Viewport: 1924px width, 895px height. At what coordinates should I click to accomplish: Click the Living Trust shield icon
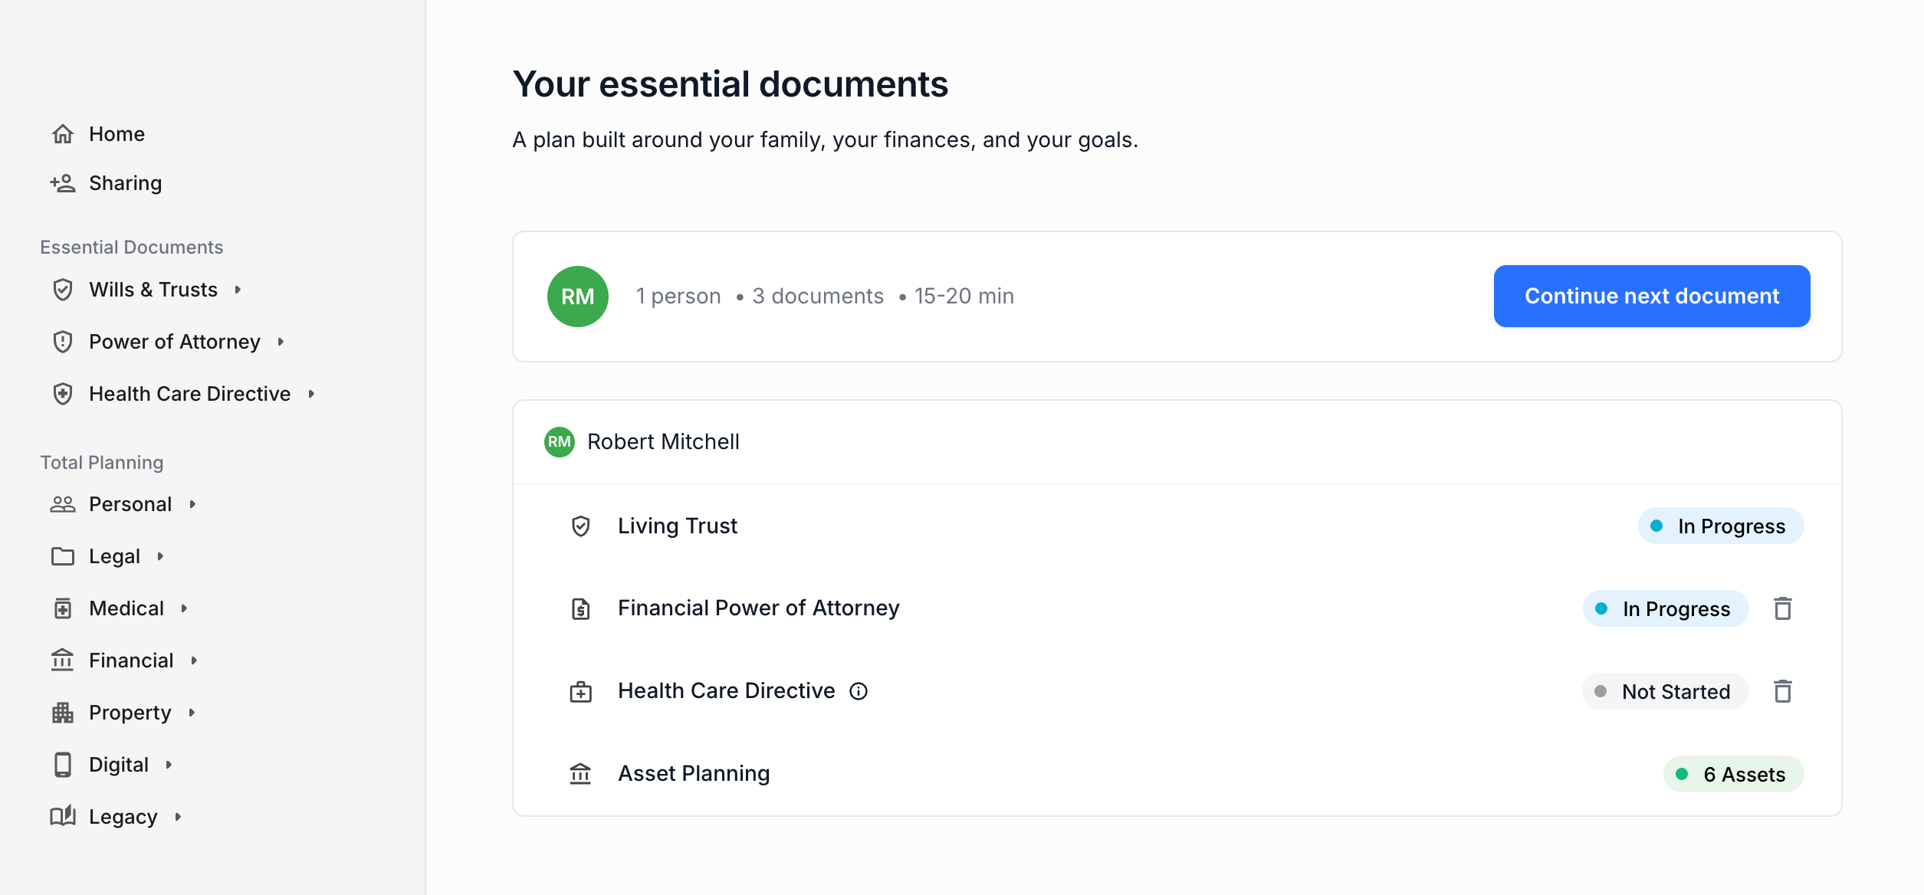pos(581,526)
